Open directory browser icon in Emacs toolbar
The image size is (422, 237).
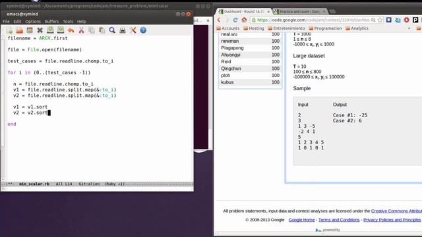30,30
